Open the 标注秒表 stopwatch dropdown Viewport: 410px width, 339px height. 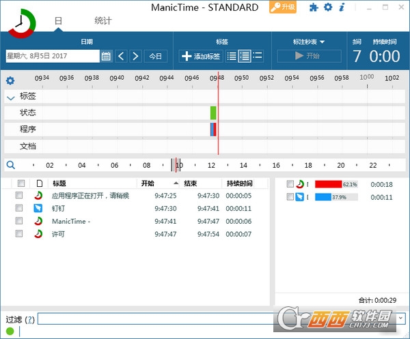pyautogui.click(x=309, y=42)
